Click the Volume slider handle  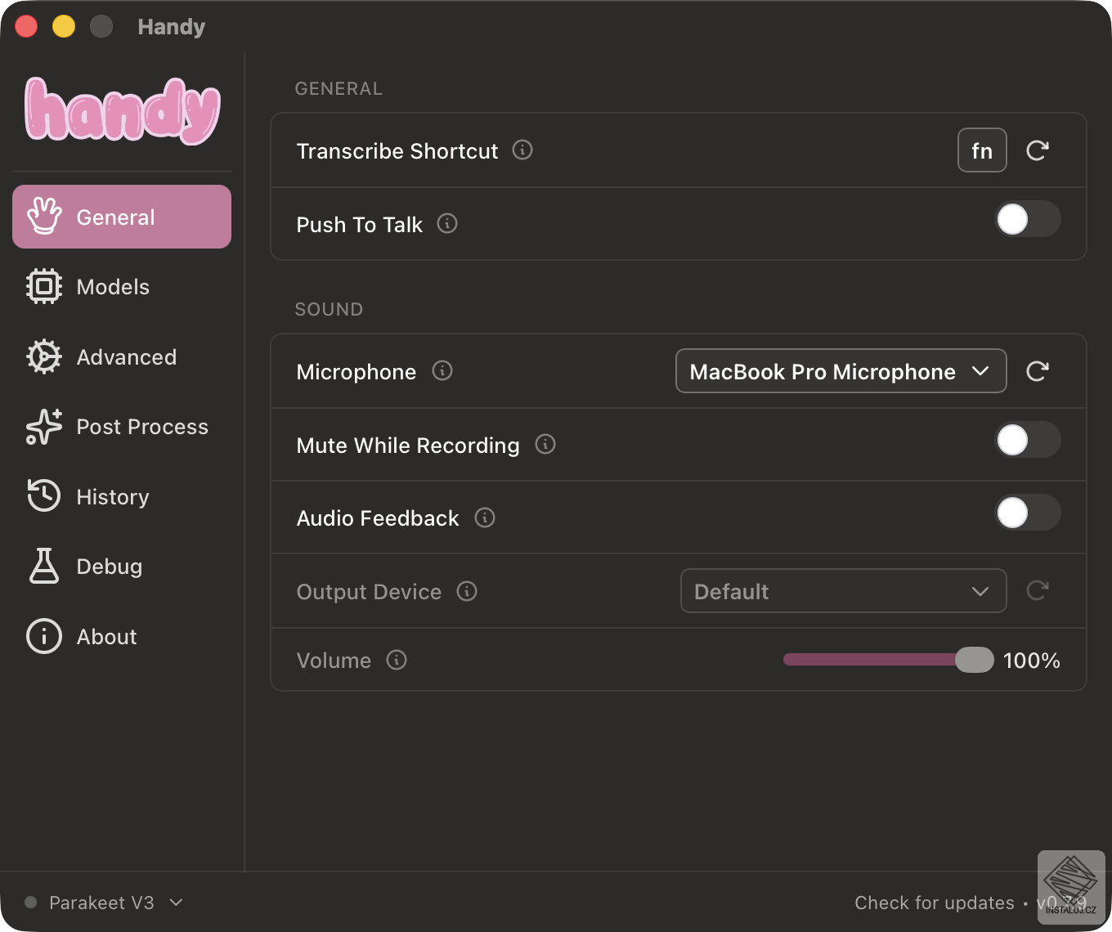tap(974, 660)
